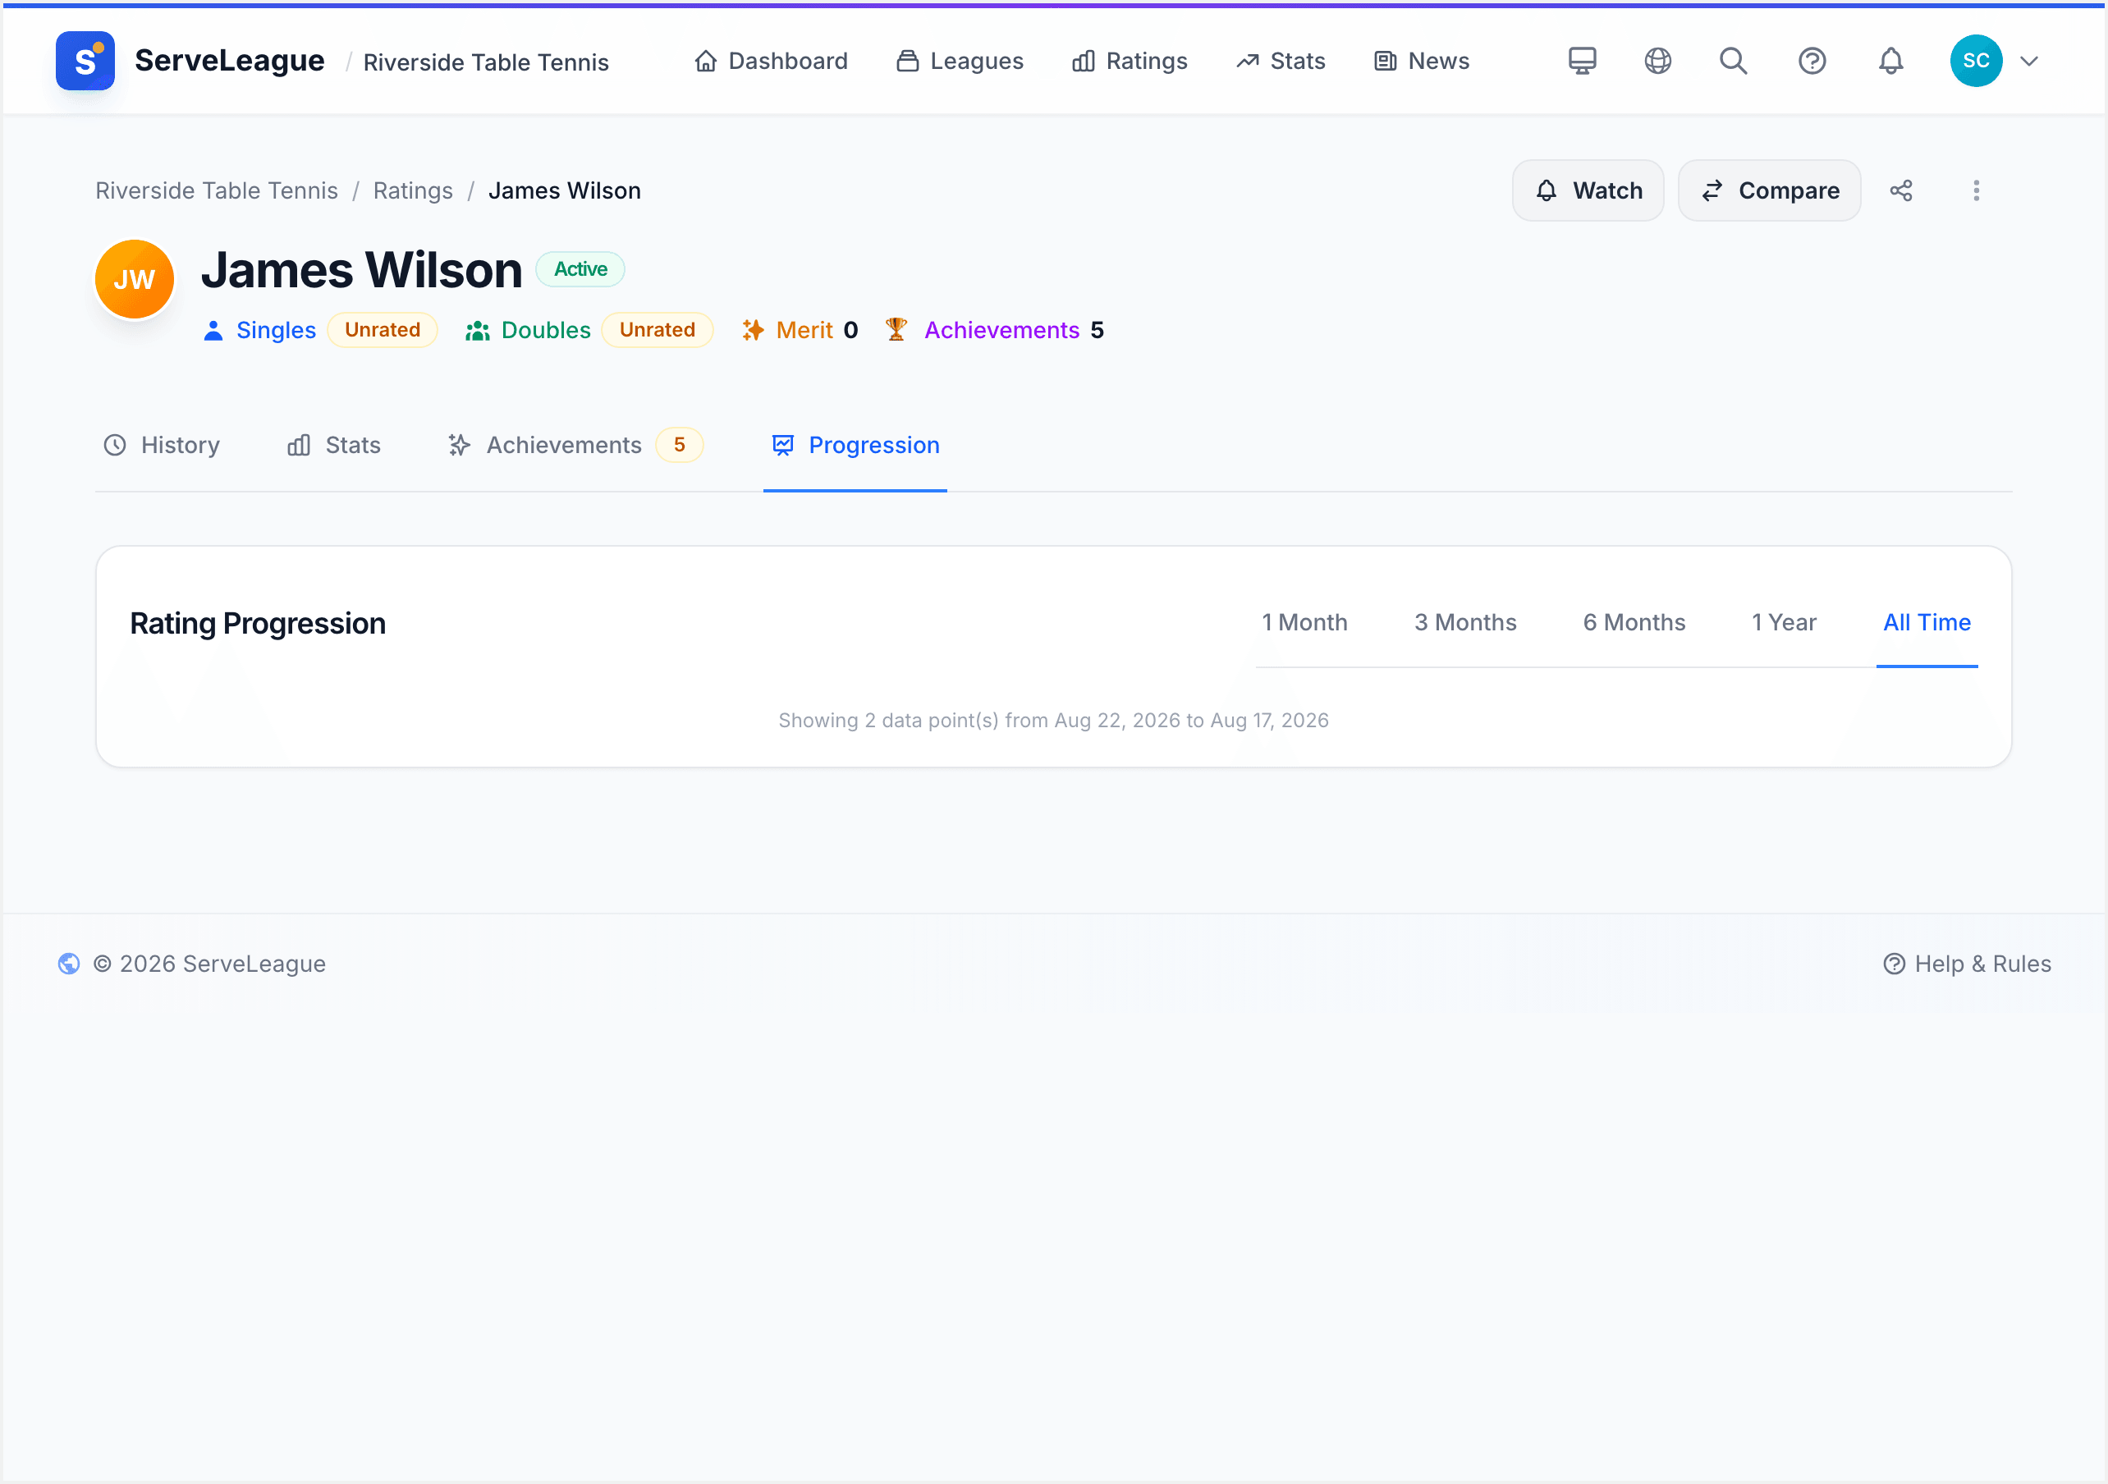This screenshot has width=2108, height=1484.
Task: Click the Doubles rating label
Action: pyautogui.click(x=545, y=331)
